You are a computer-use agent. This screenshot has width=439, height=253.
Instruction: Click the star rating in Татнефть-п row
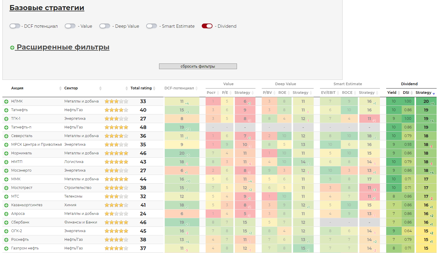pos(116,127)
